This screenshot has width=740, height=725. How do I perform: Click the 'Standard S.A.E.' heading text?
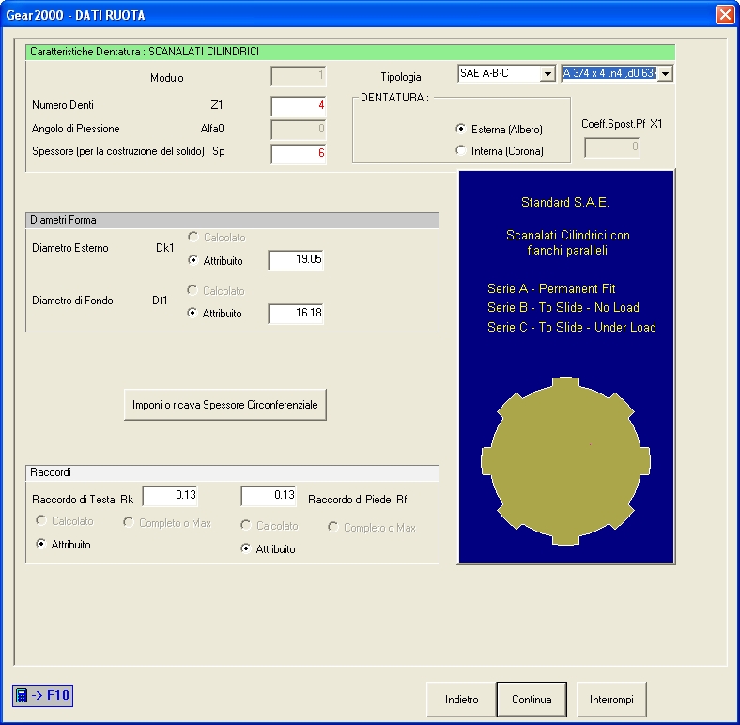tap(565, 203)
